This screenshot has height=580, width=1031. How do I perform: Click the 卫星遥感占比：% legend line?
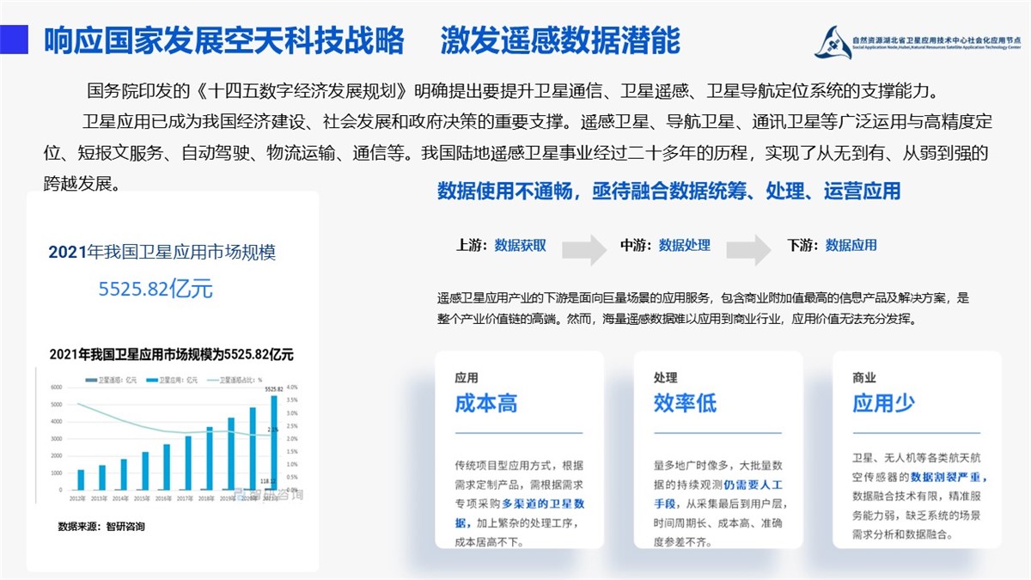click(214, 379)
